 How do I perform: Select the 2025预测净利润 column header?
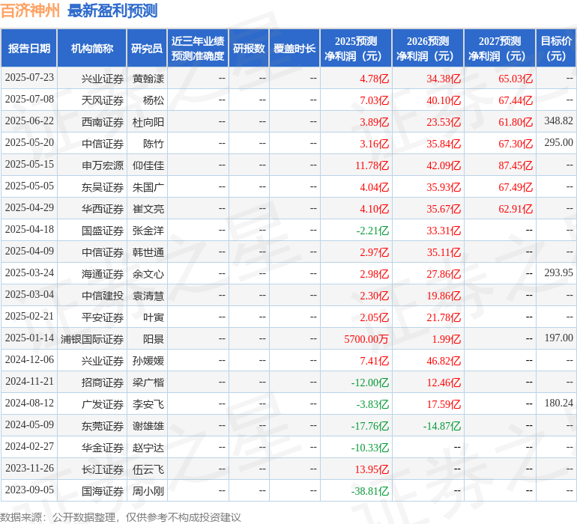356,48
